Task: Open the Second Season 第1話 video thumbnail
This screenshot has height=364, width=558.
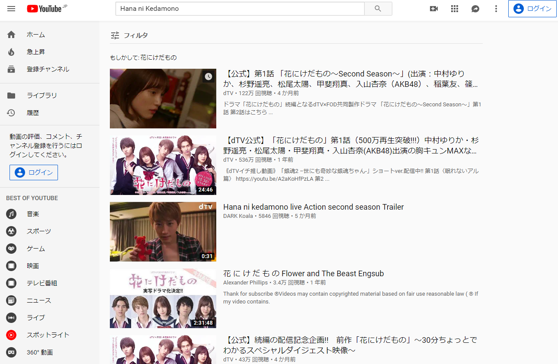Action: [x=163, y=99]
